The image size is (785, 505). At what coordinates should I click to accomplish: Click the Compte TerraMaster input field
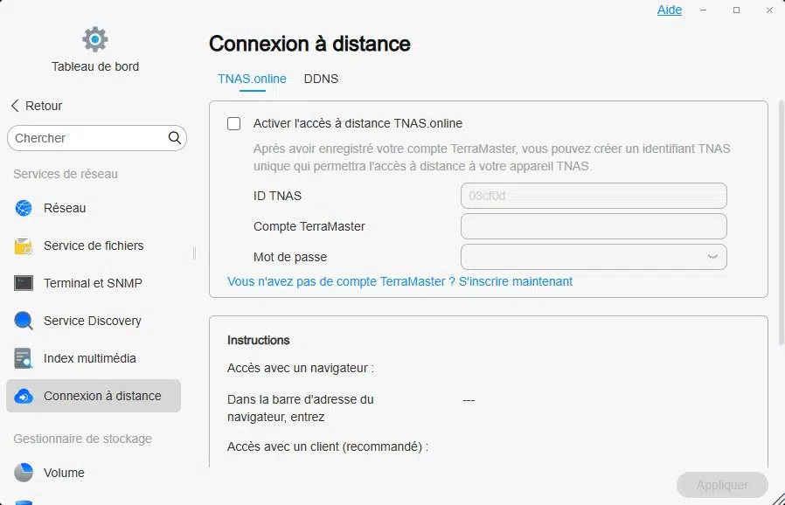tap(594, 226)
